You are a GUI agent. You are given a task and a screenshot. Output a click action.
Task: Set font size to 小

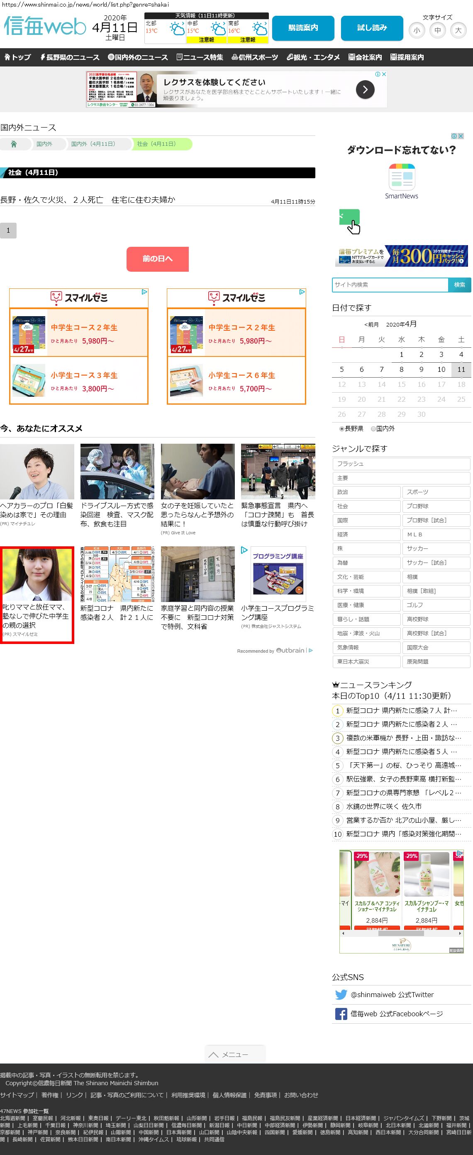pyautogui.click(x=417, y=30)
